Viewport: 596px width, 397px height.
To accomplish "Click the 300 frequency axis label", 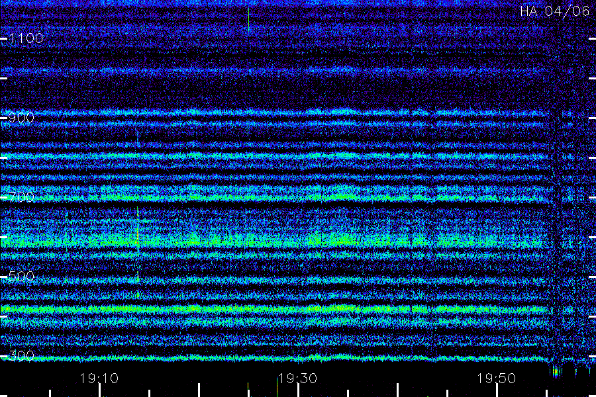I will pos(21,355).
